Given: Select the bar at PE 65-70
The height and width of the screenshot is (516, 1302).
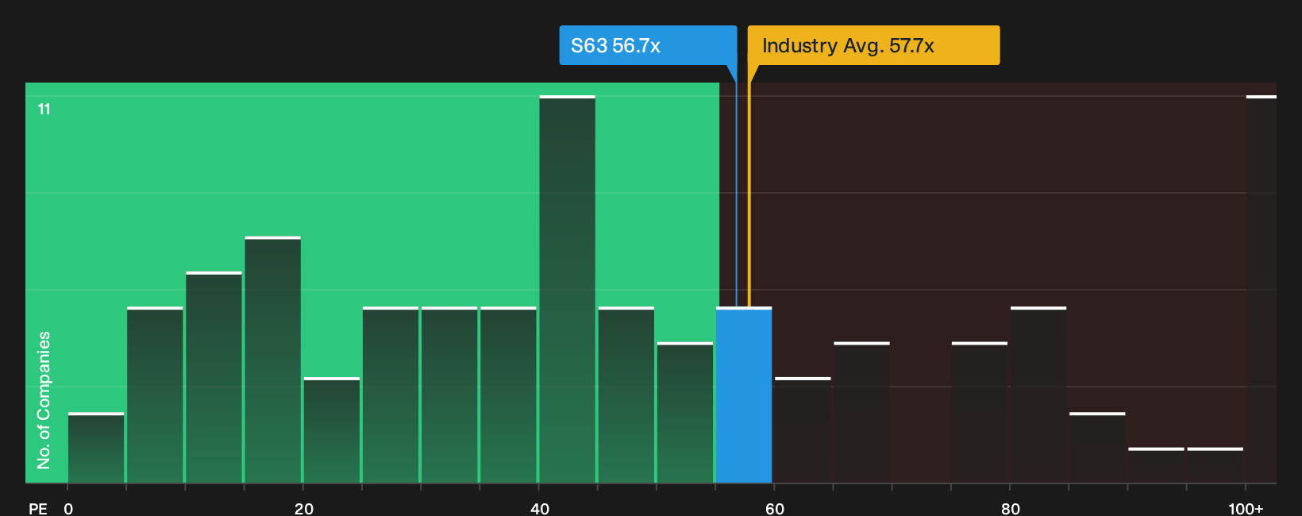Looking at the screenshot, I should point(861,413).
